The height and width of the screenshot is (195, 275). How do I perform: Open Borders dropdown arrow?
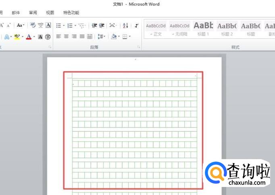click(130, 36)
